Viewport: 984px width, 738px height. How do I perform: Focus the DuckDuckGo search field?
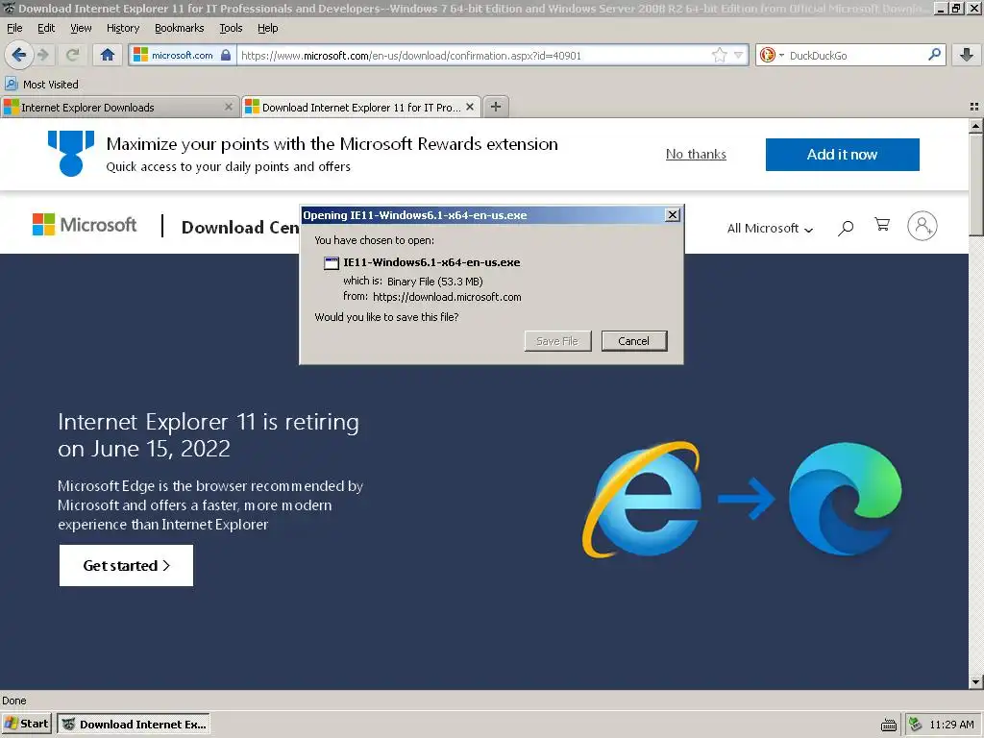tap(856, 55)
